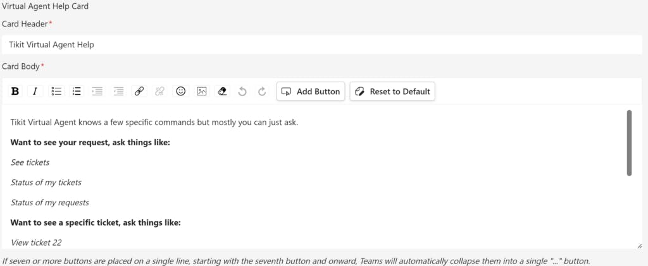
Task: Clear formatting with the eraser icon
Action: click(222, 92)
